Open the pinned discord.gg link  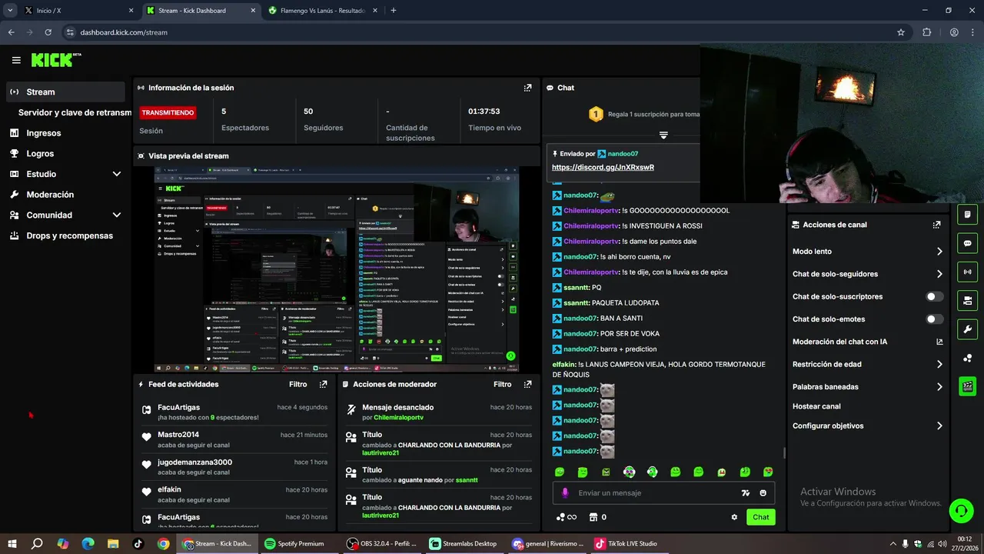[603, 167]
